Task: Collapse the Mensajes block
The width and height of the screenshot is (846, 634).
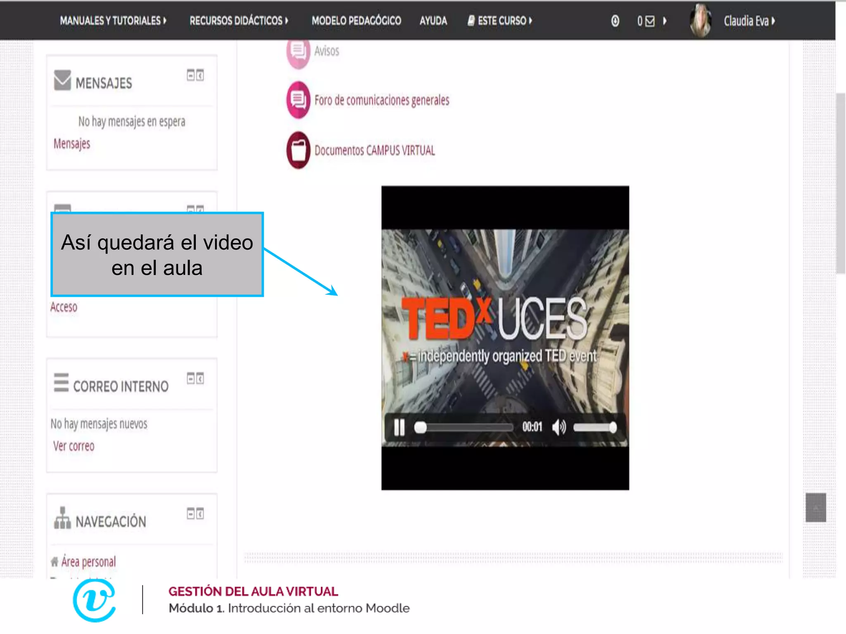Action: 190,75
